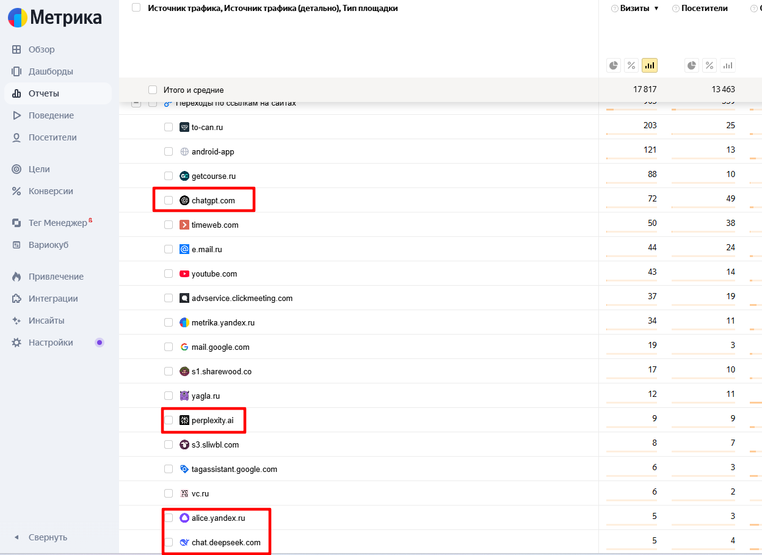Check the Итого и средние checkbox
Screen dimensions: 762x555
tap(153, 90)
